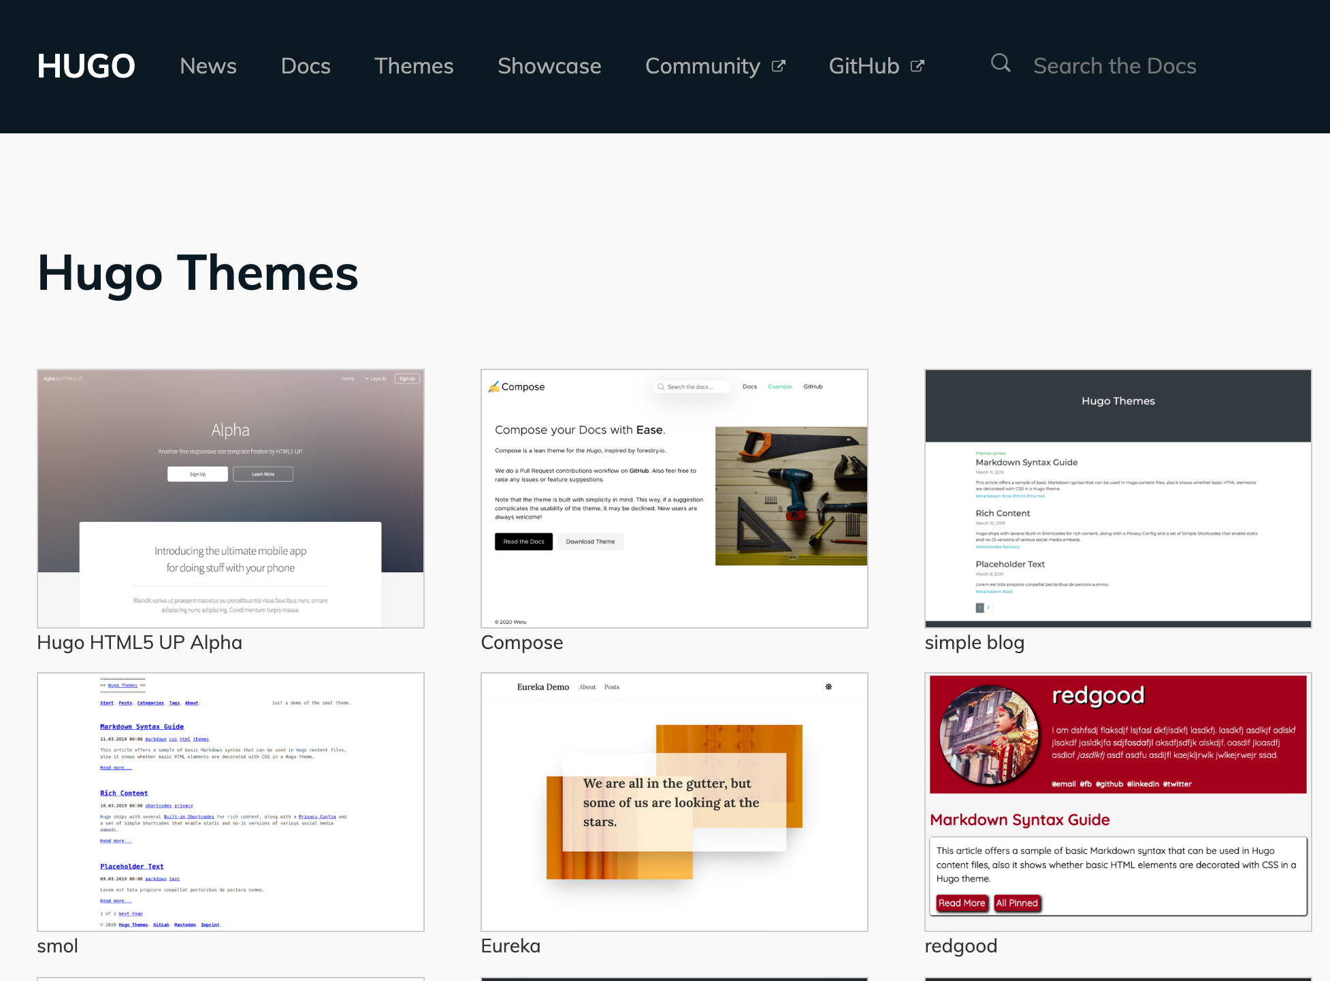Click the magnifying glass search icon
Viewport: 1330px width, 981px height.
pos(1001,63)
